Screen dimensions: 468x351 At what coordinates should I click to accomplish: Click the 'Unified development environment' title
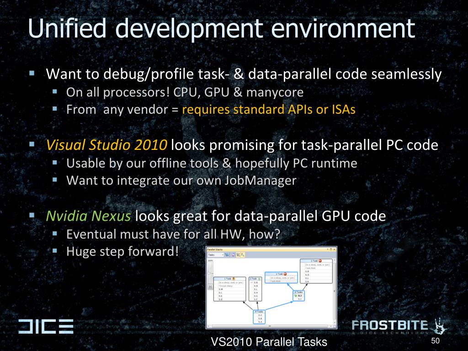click(222, 29)
